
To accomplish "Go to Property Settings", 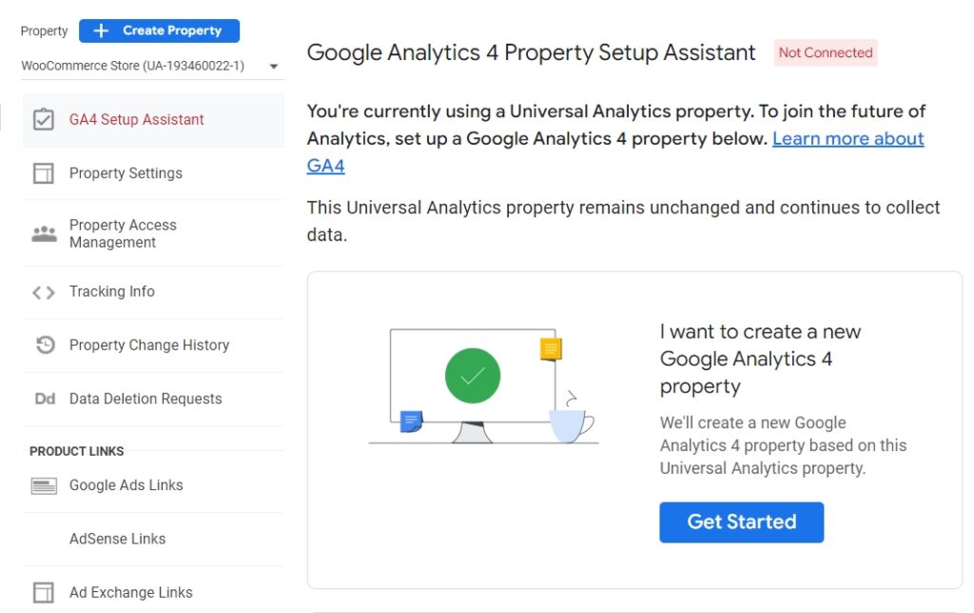I will point(126,173).
